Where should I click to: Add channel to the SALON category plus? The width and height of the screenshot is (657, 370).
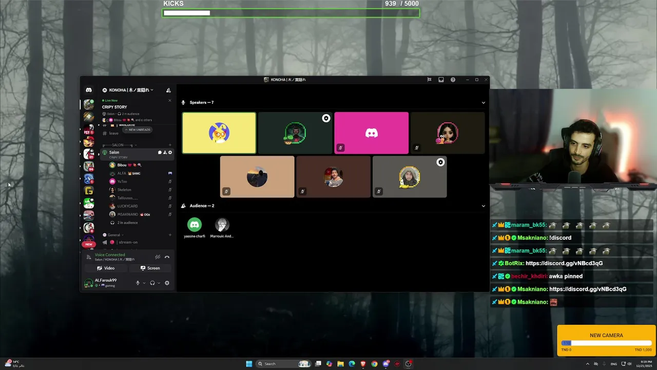(170, 145)
